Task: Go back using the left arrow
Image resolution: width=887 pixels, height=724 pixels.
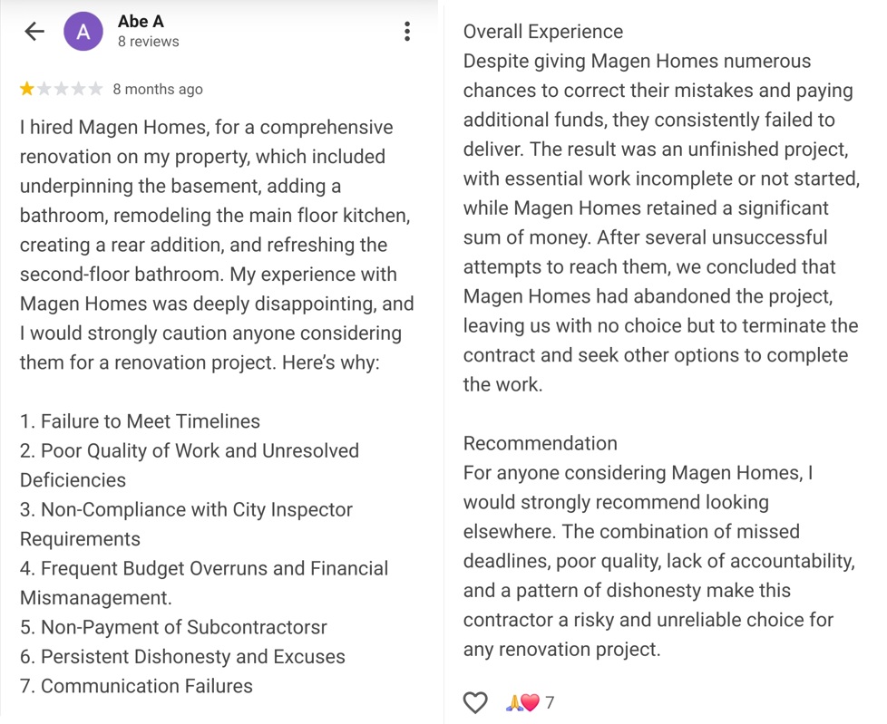Action: tap(34, 32)
